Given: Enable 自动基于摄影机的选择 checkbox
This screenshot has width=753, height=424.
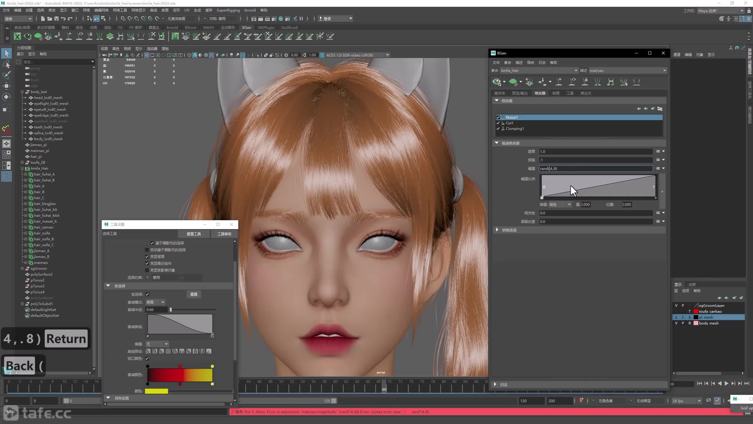Looking at the screenshot, I should [147, 250].
